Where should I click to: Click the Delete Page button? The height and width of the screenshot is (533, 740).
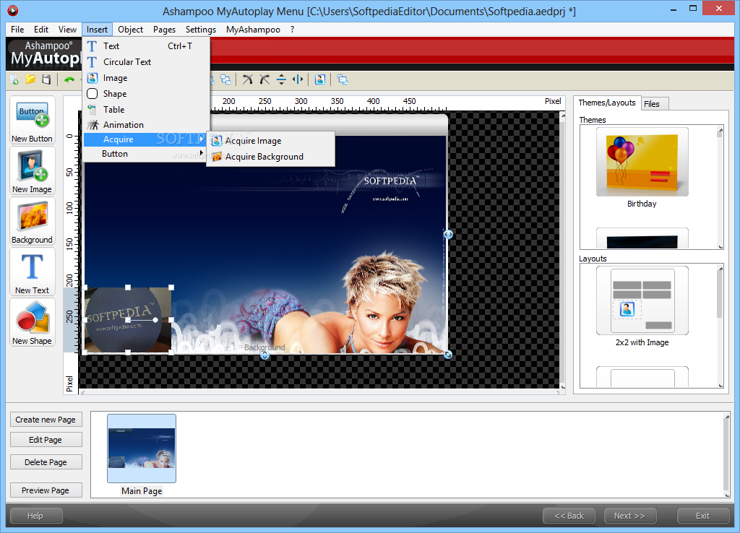46,462
